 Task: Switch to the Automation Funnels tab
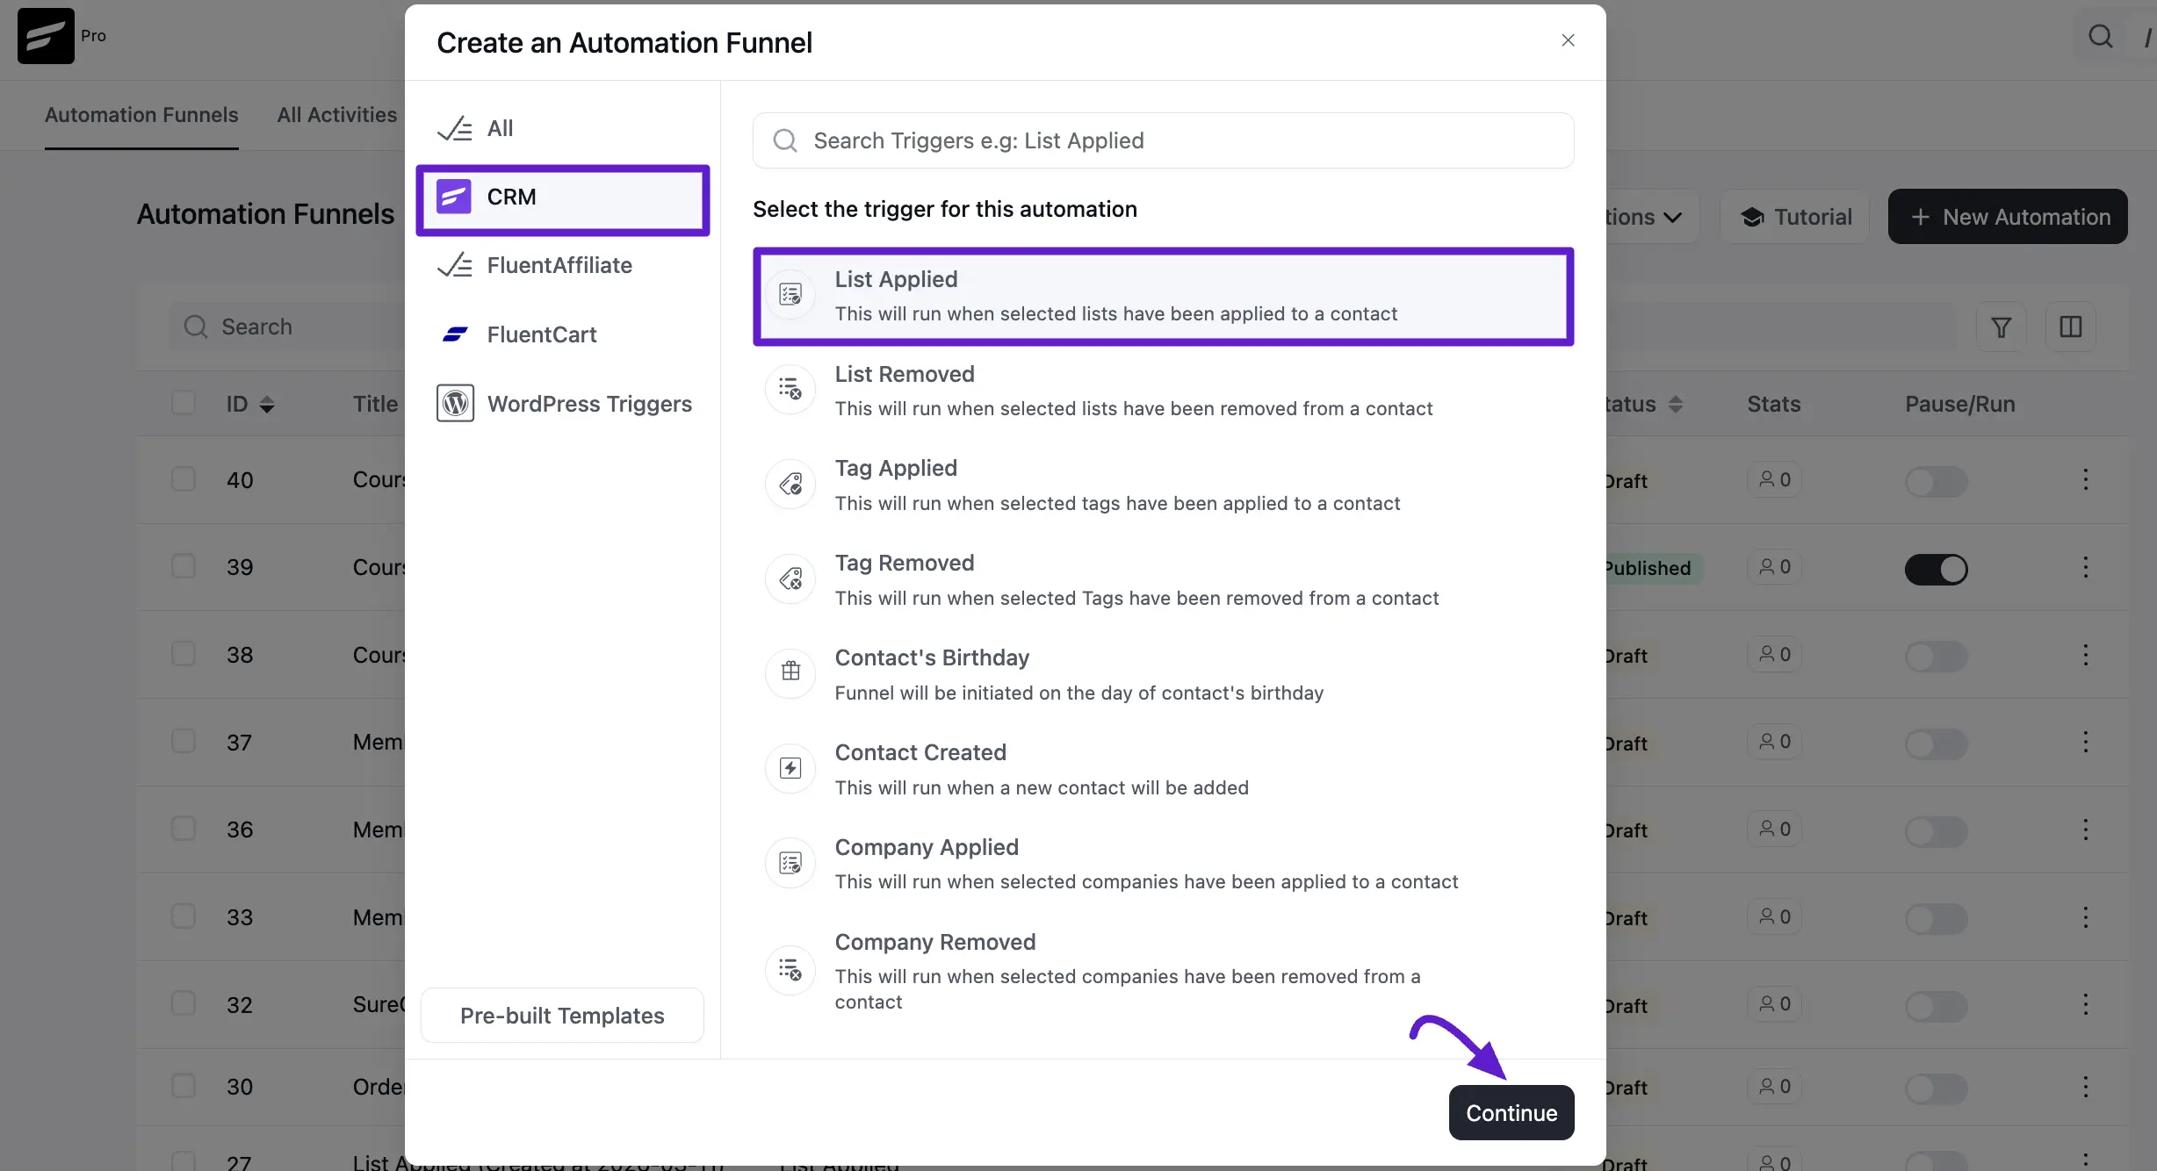click(141, 115)
